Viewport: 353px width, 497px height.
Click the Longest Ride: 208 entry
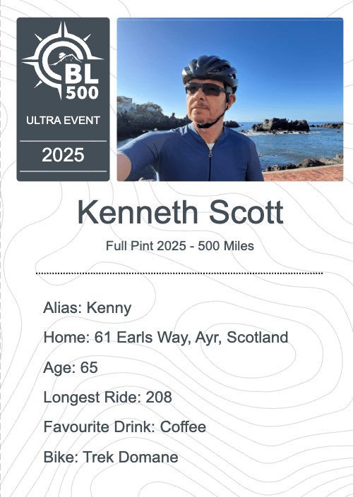click(107, 397)
